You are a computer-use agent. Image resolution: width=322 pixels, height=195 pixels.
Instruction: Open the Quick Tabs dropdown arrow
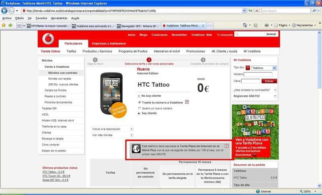24,26
